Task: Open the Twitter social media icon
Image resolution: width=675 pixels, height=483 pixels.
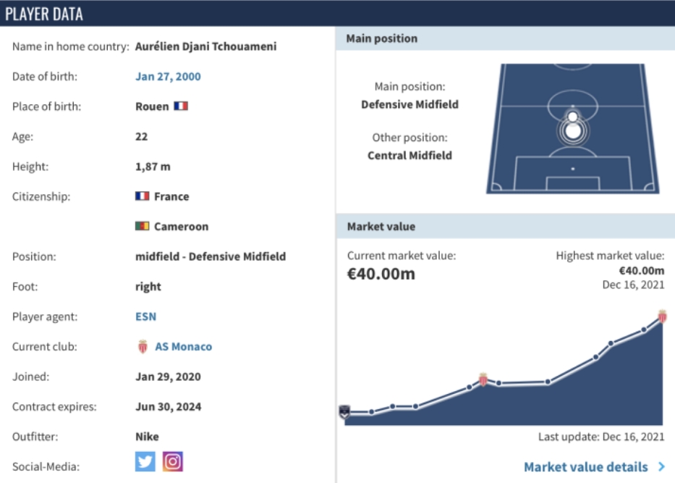Action: click(145, 461)
